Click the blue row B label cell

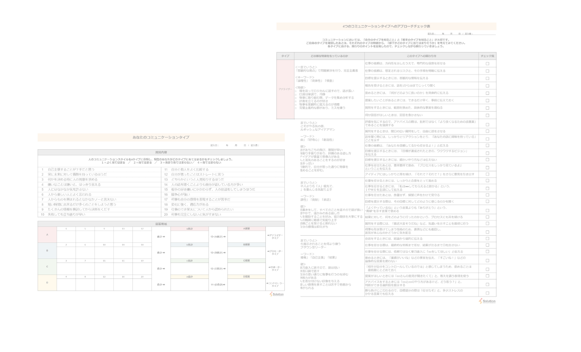point(47,251)
